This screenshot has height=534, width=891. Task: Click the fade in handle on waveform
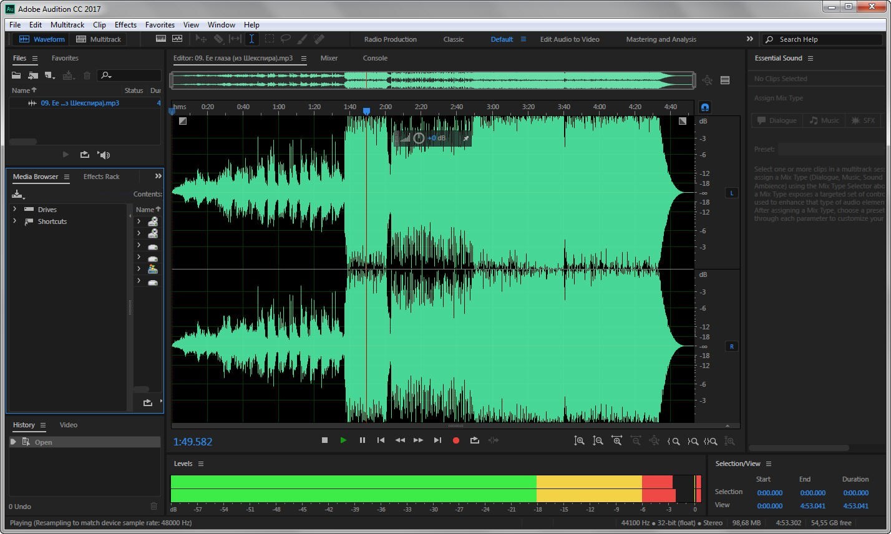182,121
